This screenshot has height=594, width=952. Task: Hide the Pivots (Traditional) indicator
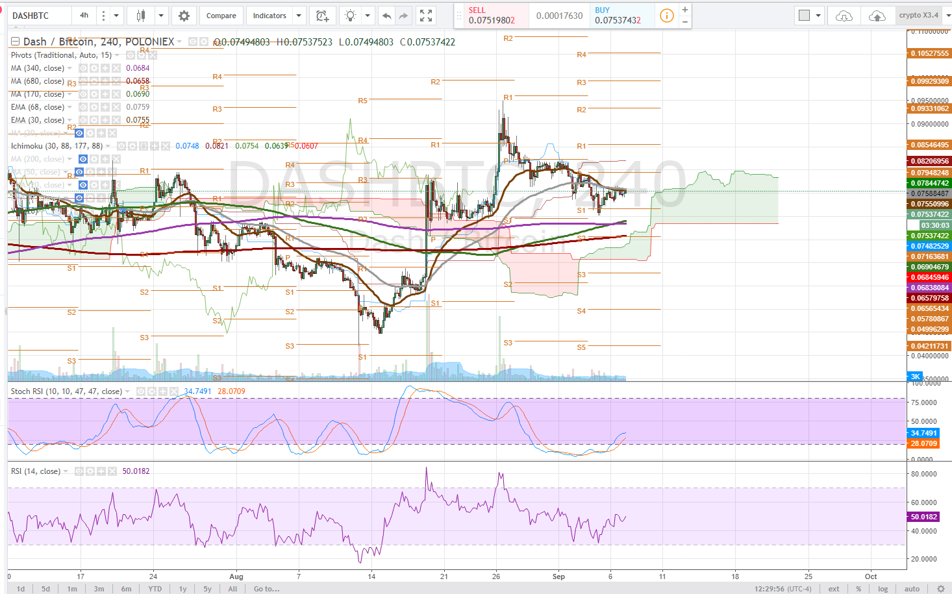point(131,55)
